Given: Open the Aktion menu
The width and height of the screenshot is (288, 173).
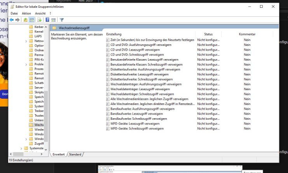Looking at the screenshot, I should pos(26,13).
